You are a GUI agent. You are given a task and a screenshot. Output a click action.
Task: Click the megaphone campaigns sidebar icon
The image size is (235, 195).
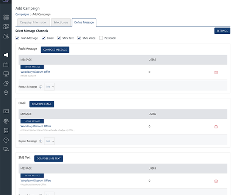pos(6,55)
